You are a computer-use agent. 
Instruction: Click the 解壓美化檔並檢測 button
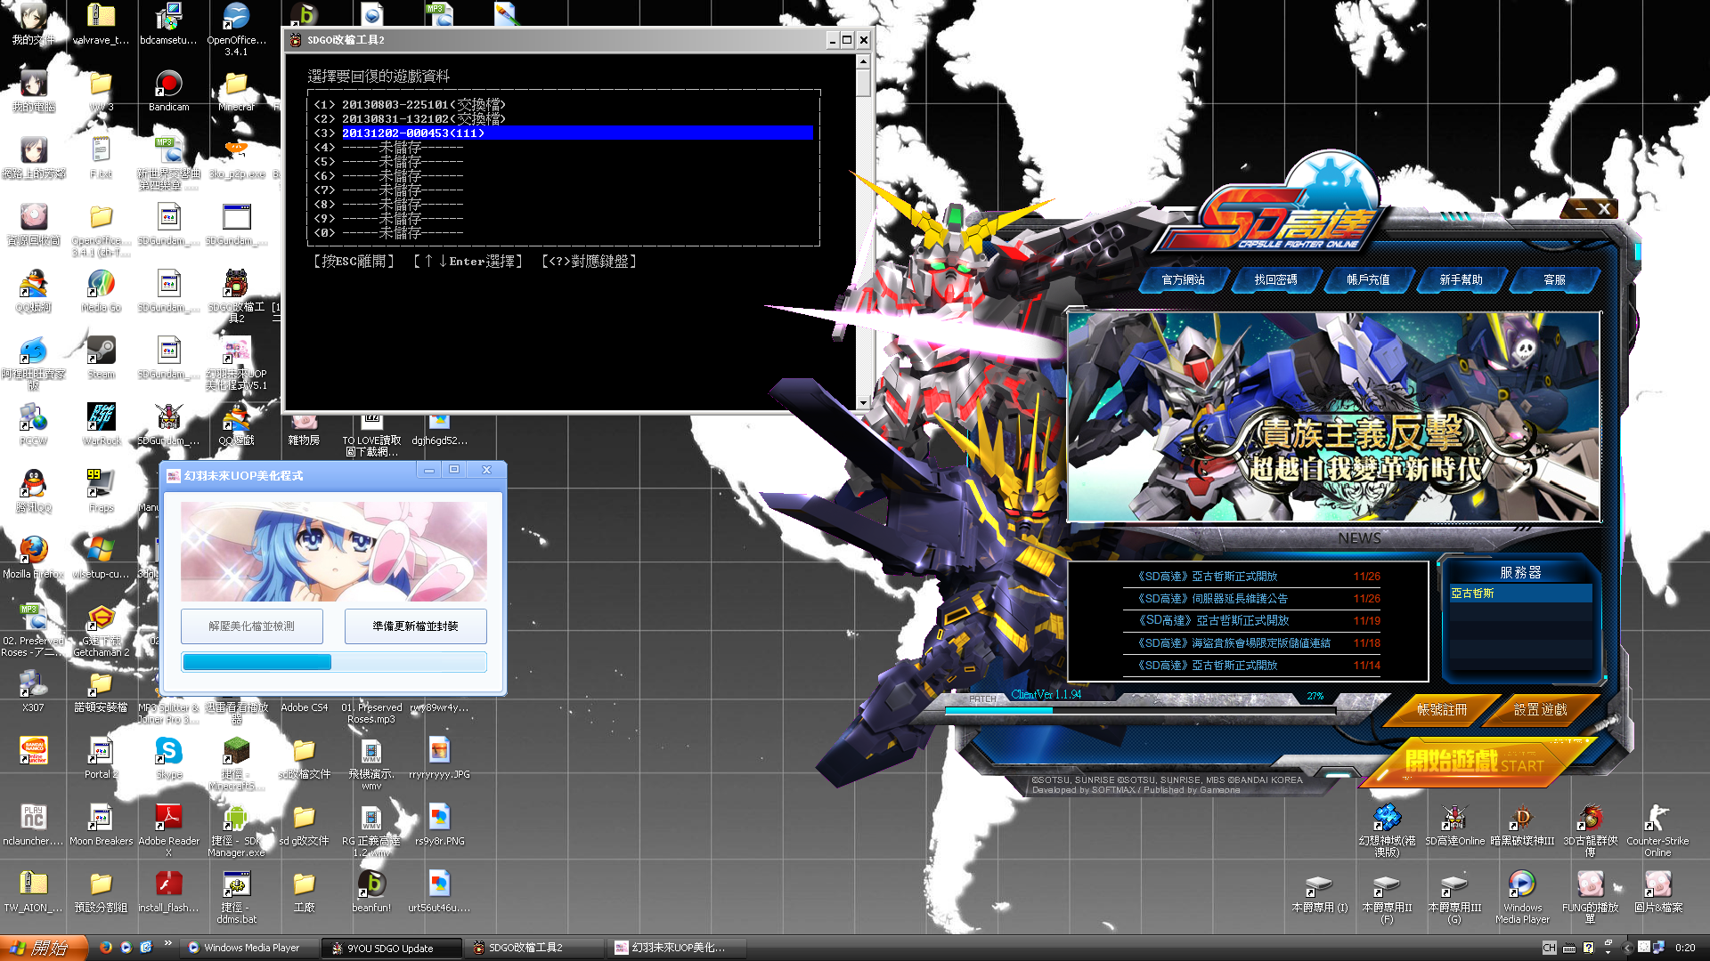point(251,626)
